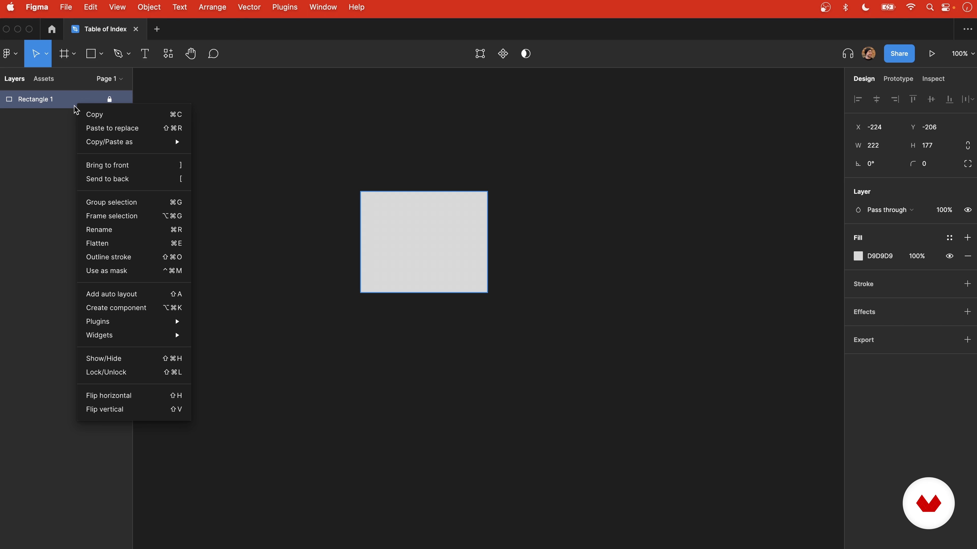Viewport: 977px width, 549px height.
Task: Align vertical centers icon
Action: [x=931, y=99]
